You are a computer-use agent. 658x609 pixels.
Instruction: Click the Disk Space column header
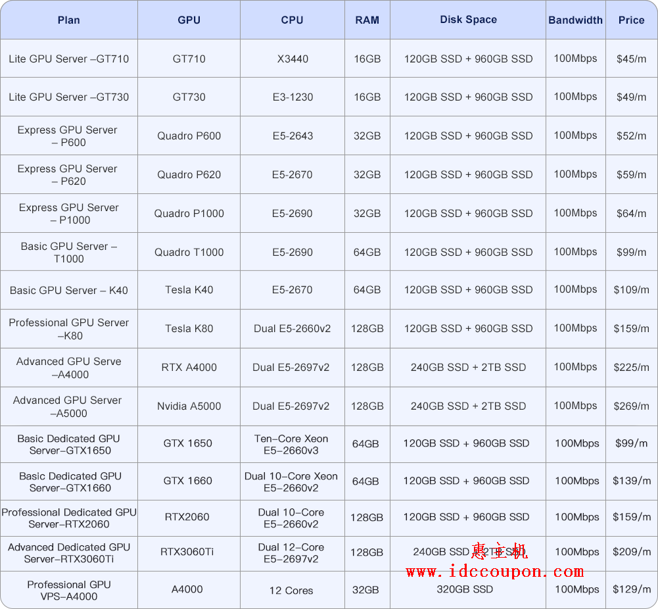click(468, 20)
